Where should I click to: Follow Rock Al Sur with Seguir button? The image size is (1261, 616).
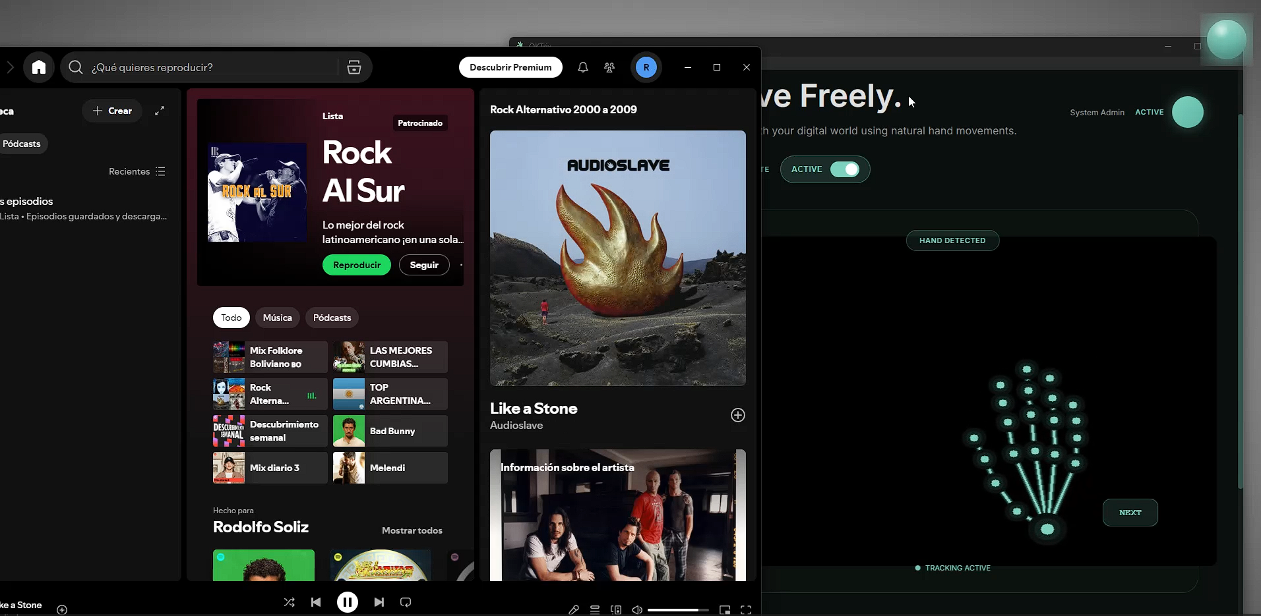(x=424, y=265)
